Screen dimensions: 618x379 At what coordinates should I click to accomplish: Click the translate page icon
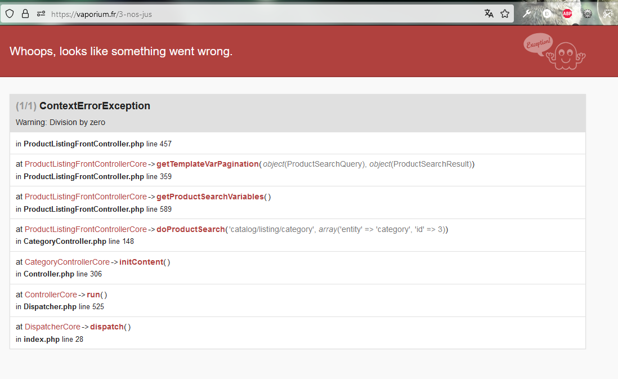pos(489,14)
